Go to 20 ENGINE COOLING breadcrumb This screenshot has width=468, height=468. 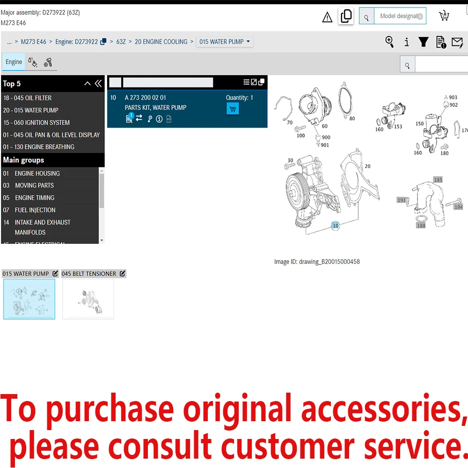tap(161, 42)
